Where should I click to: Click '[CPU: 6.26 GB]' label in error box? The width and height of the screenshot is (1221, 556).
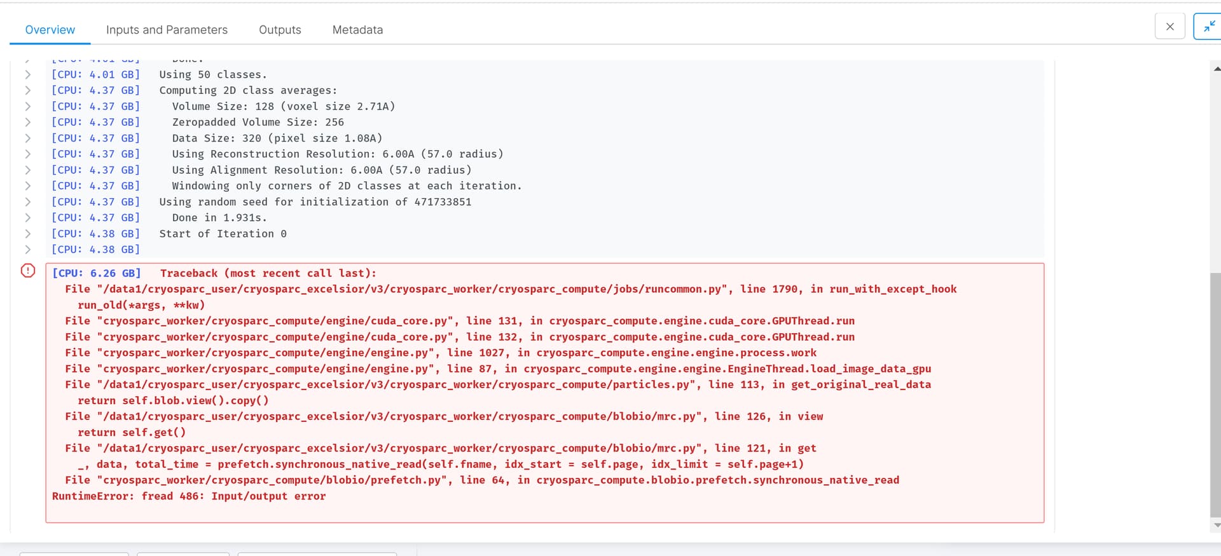[97, 273]
